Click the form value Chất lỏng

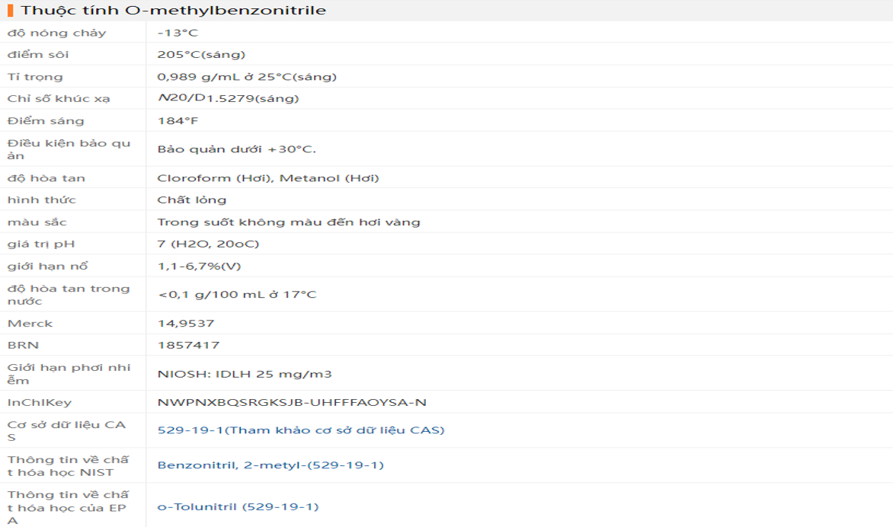(x=191, y=200)
